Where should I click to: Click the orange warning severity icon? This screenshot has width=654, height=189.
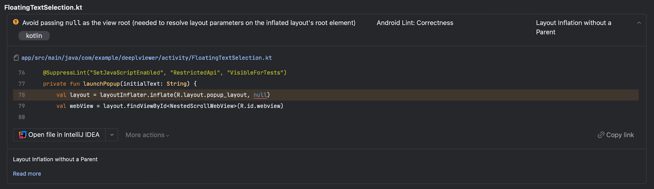pos(16,22)
